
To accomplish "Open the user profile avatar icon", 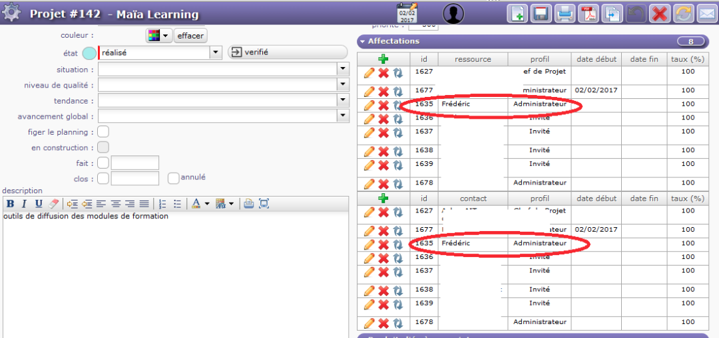I will click(x=453, y=13).
